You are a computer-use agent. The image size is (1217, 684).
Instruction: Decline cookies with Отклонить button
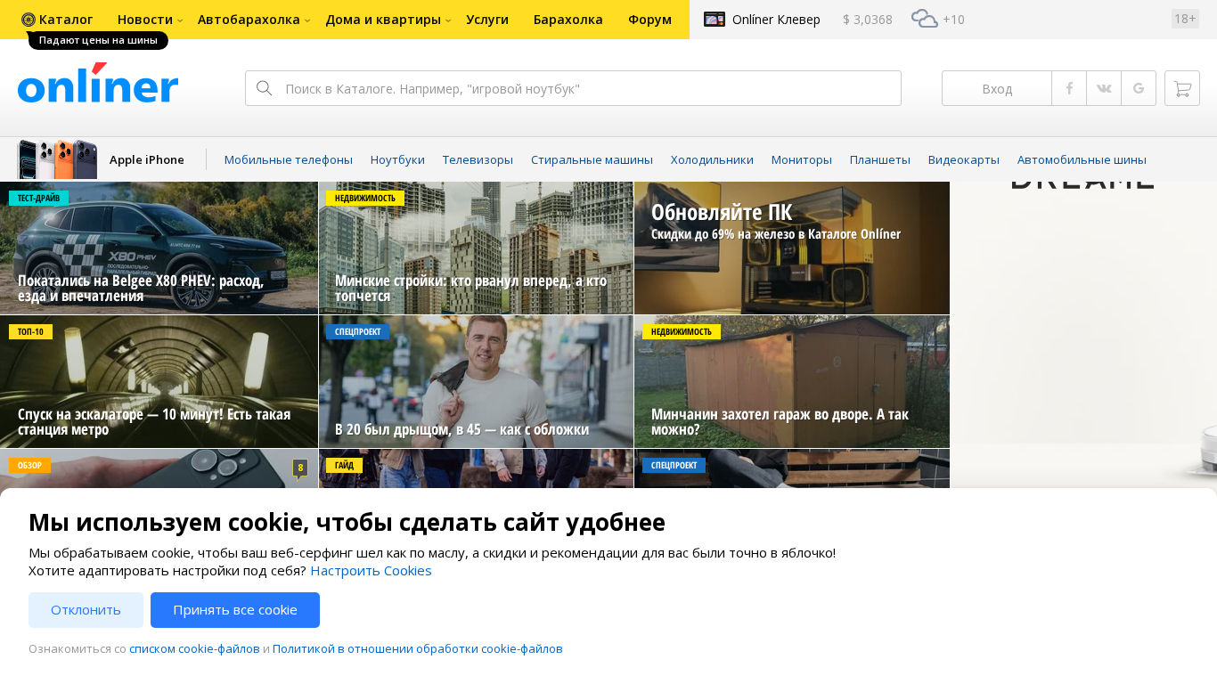pos(86,610)
